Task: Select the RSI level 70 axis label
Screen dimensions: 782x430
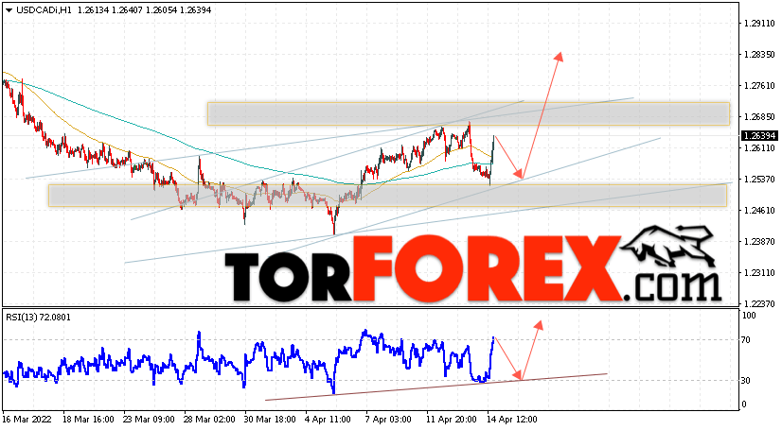Action: pos(746,340)
